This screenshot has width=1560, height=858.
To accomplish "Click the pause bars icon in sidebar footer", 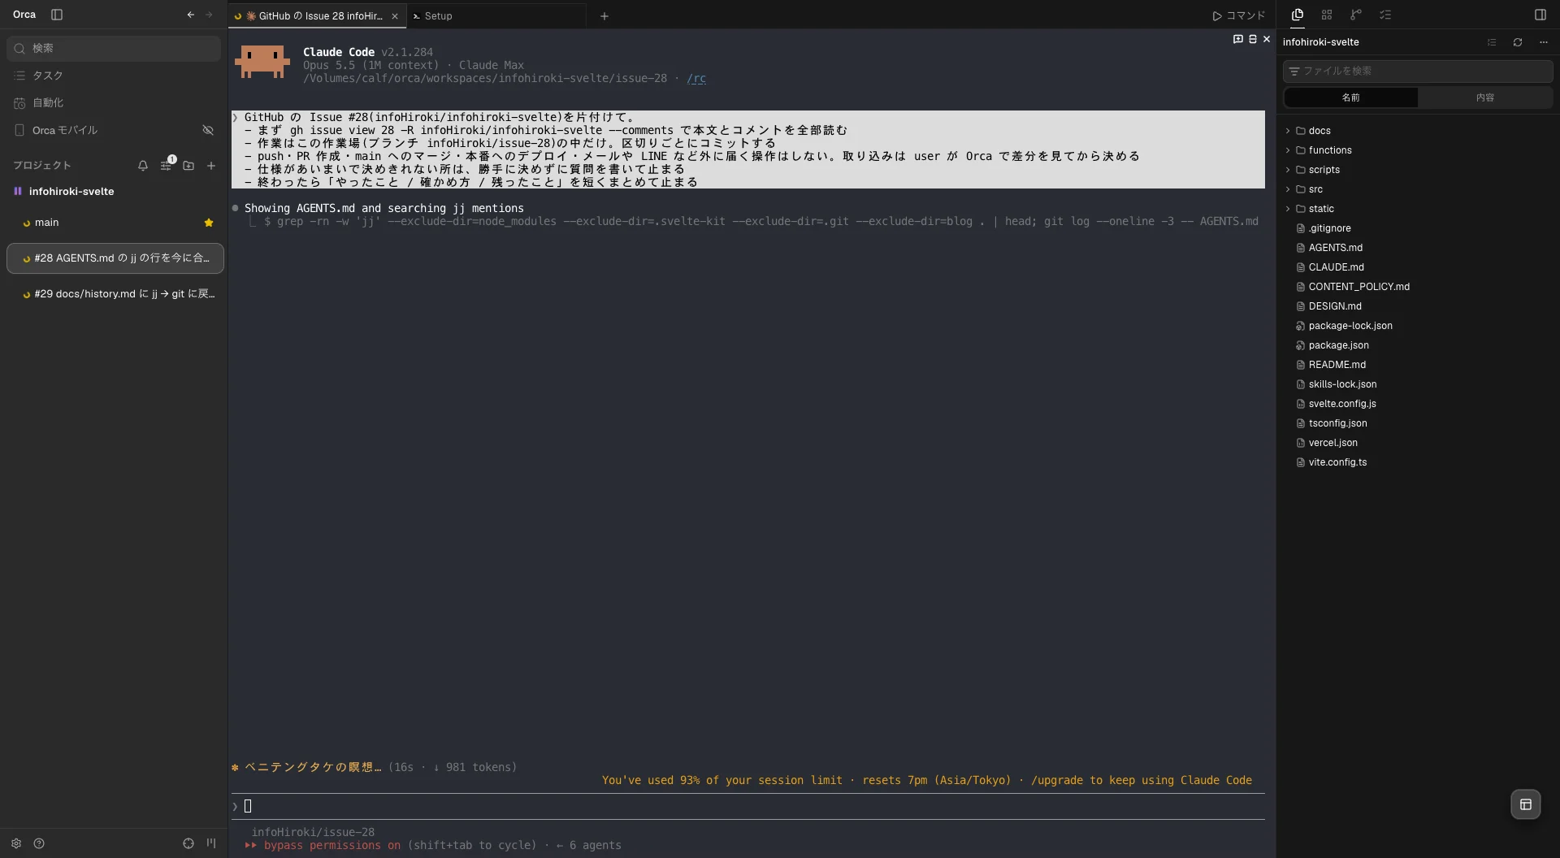I will pos(211,843).
